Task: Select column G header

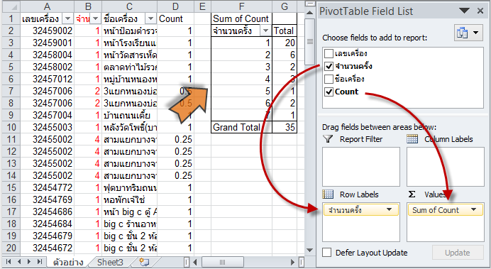Action: [x=284, y=6]
